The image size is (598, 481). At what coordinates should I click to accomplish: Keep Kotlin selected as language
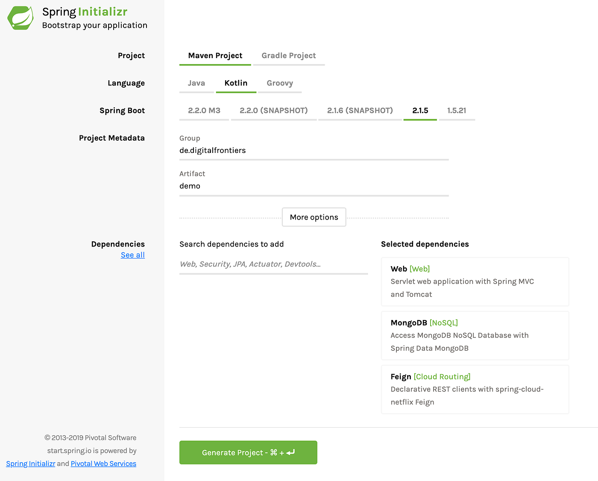(x=236, y=83)
